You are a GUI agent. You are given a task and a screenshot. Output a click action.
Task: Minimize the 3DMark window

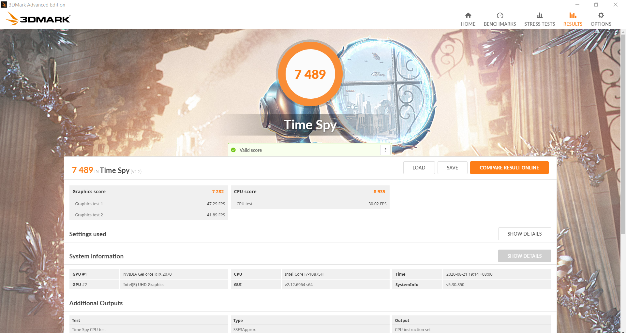tap(577, 5)
